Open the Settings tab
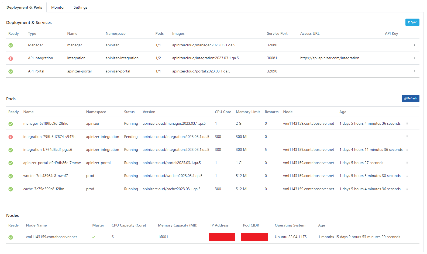This screenshot has height=254, width=427. [x=80, y=7]
